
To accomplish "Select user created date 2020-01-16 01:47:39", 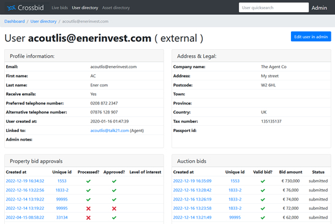I will tap(110, 122).
